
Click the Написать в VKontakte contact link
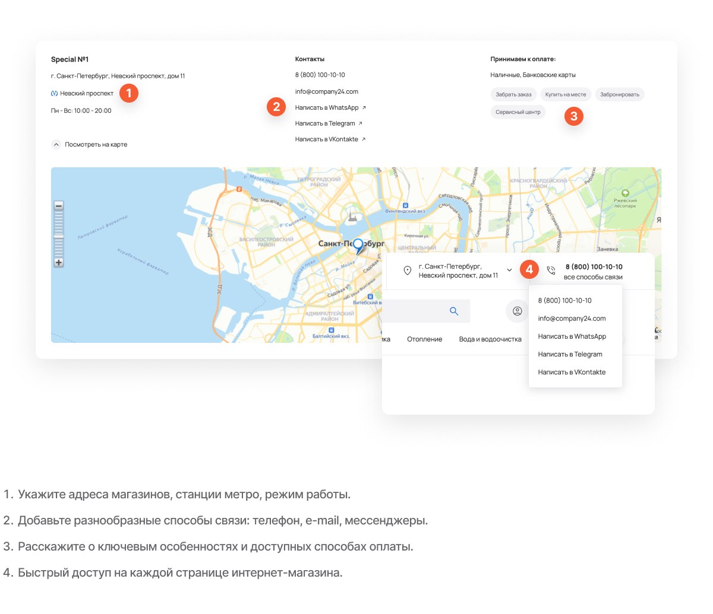(x=329, y=139)
